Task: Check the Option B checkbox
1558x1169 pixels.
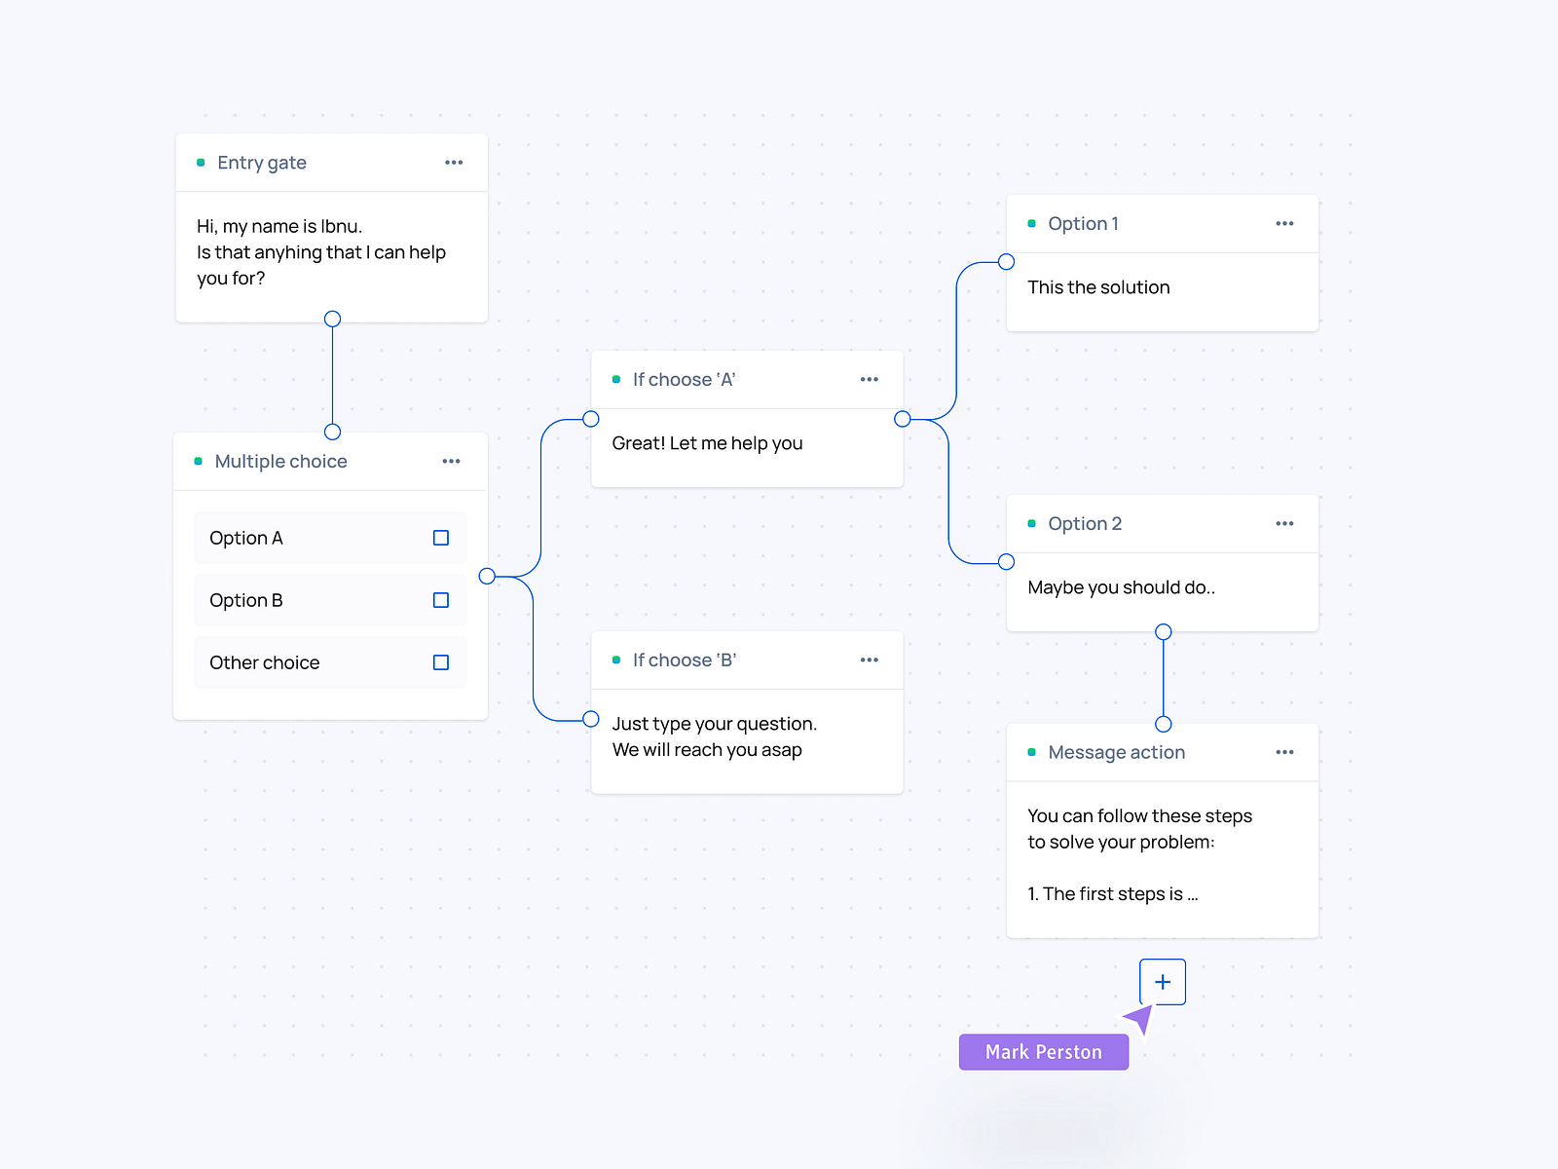Action: pos(440,599)
